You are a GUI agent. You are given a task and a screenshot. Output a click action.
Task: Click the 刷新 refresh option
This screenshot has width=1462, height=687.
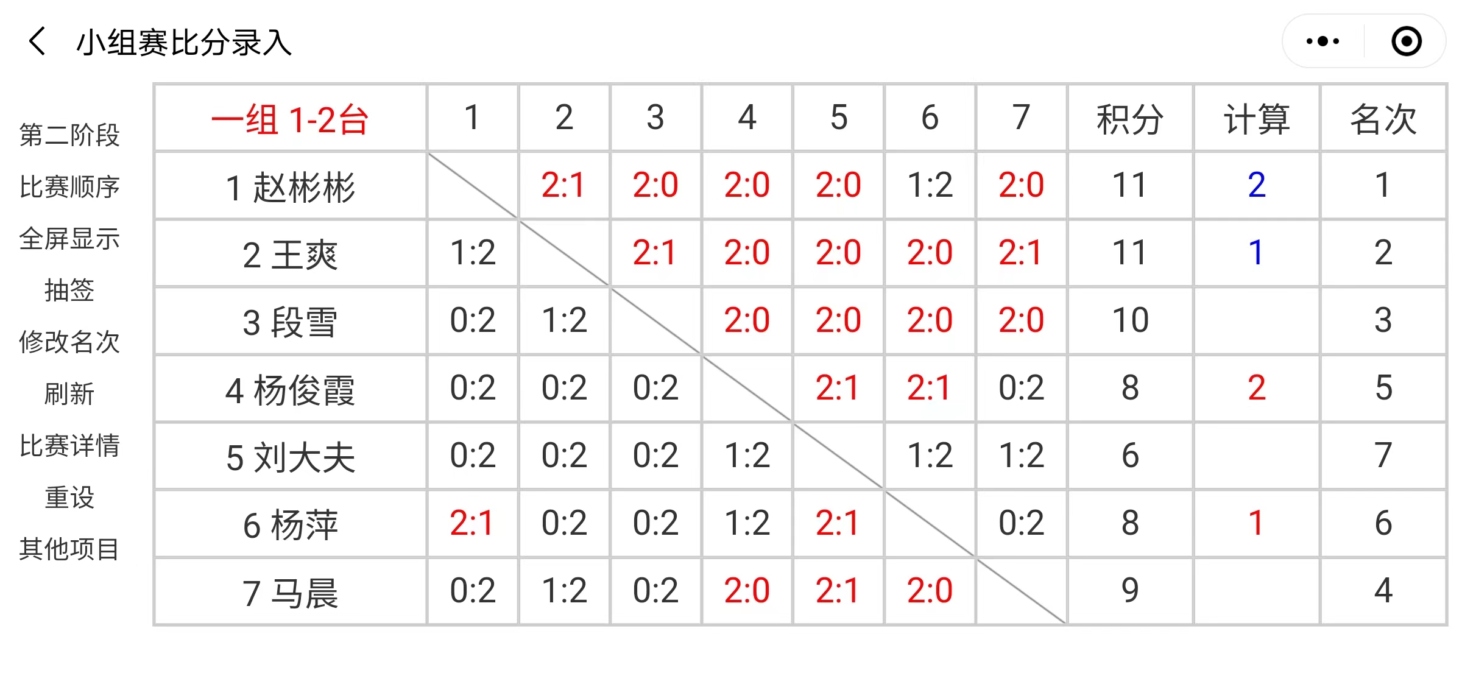pyautogui.click(x=69, y=393)
